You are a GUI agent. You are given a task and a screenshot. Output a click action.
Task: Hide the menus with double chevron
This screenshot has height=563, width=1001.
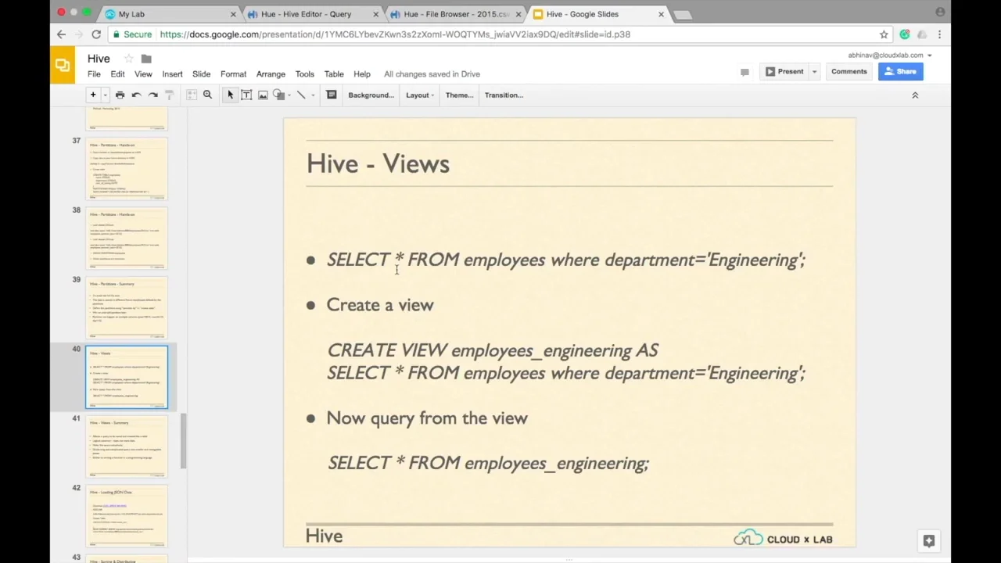coord(914,95)
